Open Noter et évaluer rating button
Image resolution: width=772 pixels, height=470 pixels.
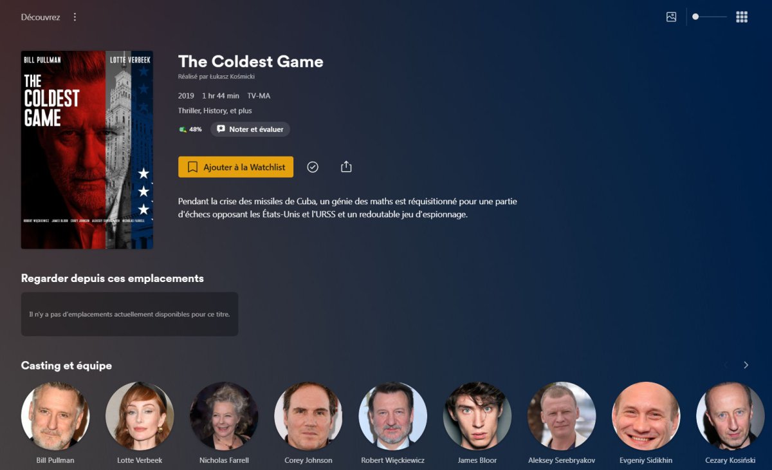click(x=250, y=129)
